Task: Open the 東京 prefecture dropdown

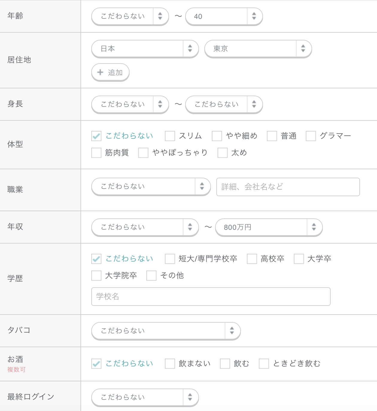Action: pos(258,49)
